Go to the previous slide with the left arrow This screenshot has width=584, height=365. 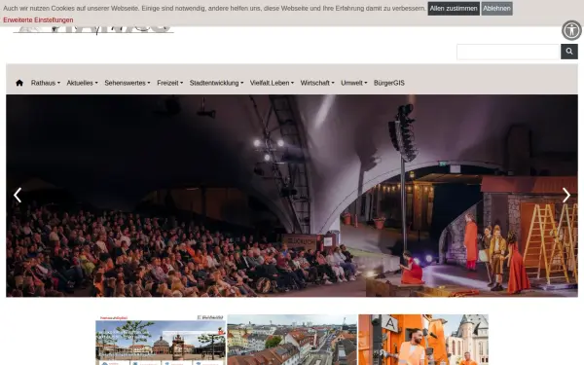tap(18, 196)
